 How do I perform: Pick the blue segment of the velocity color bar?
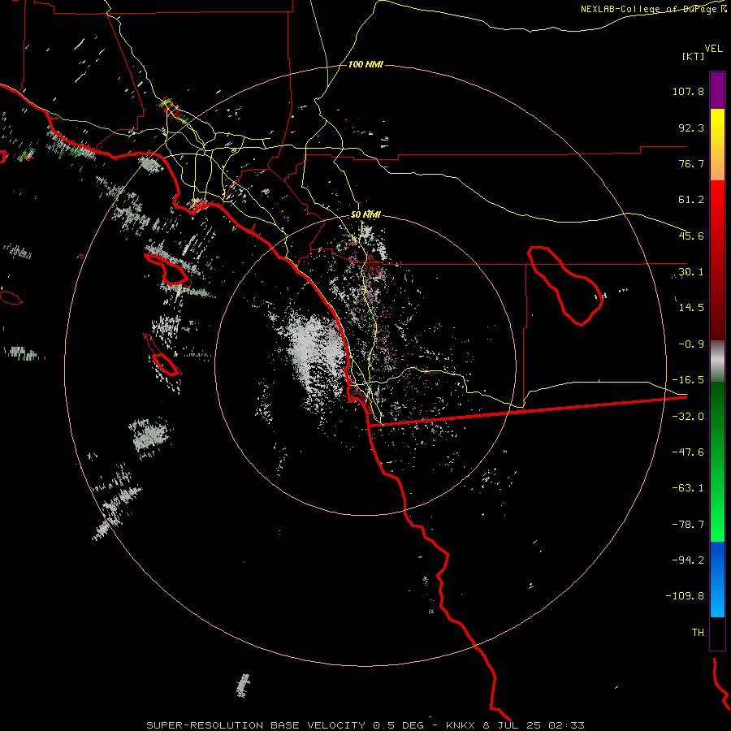pos(717,579)
